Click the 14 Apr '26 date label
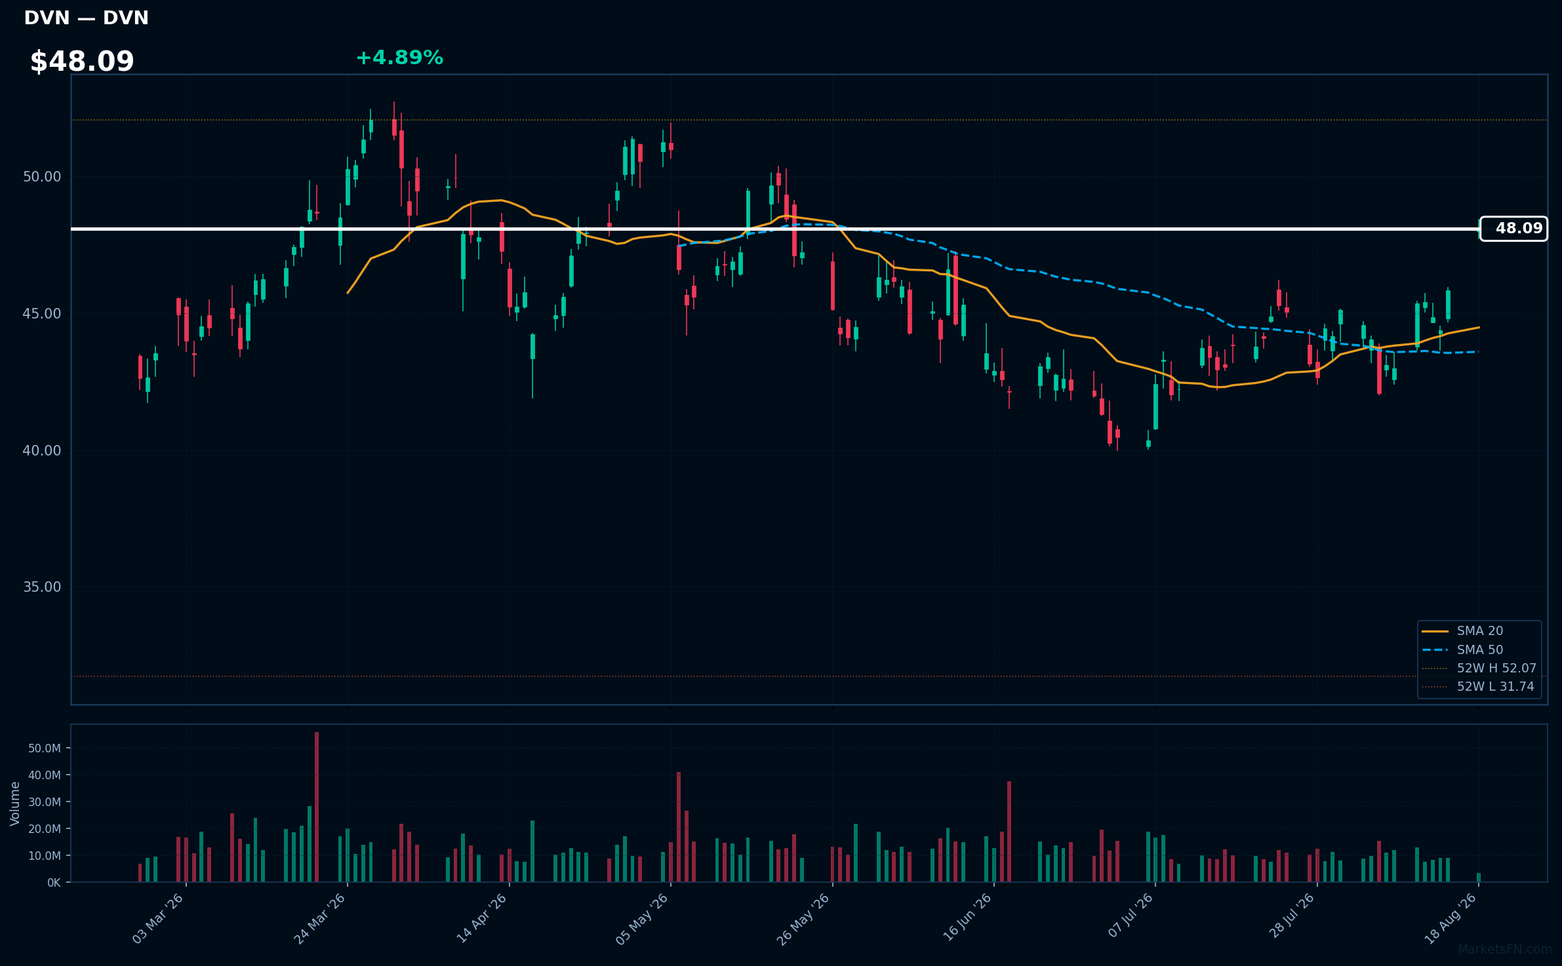 (481, 918)
